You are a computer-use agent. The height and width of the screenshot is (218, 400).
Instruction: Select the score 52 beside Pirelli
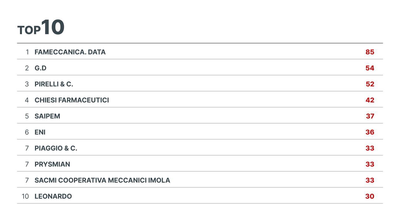[x=370, y=84]
